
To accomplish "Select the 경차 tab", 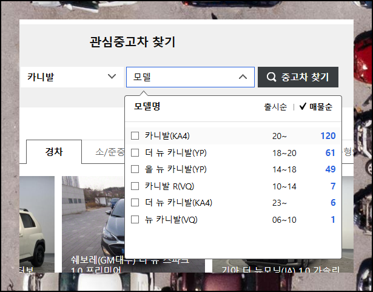I will click(54, 152).
